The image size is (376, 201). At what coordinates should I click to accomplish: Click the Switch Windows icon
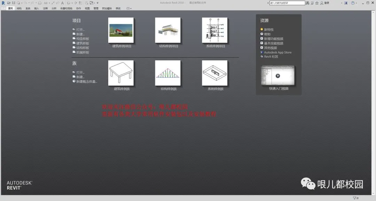click(x=91, y=3)
